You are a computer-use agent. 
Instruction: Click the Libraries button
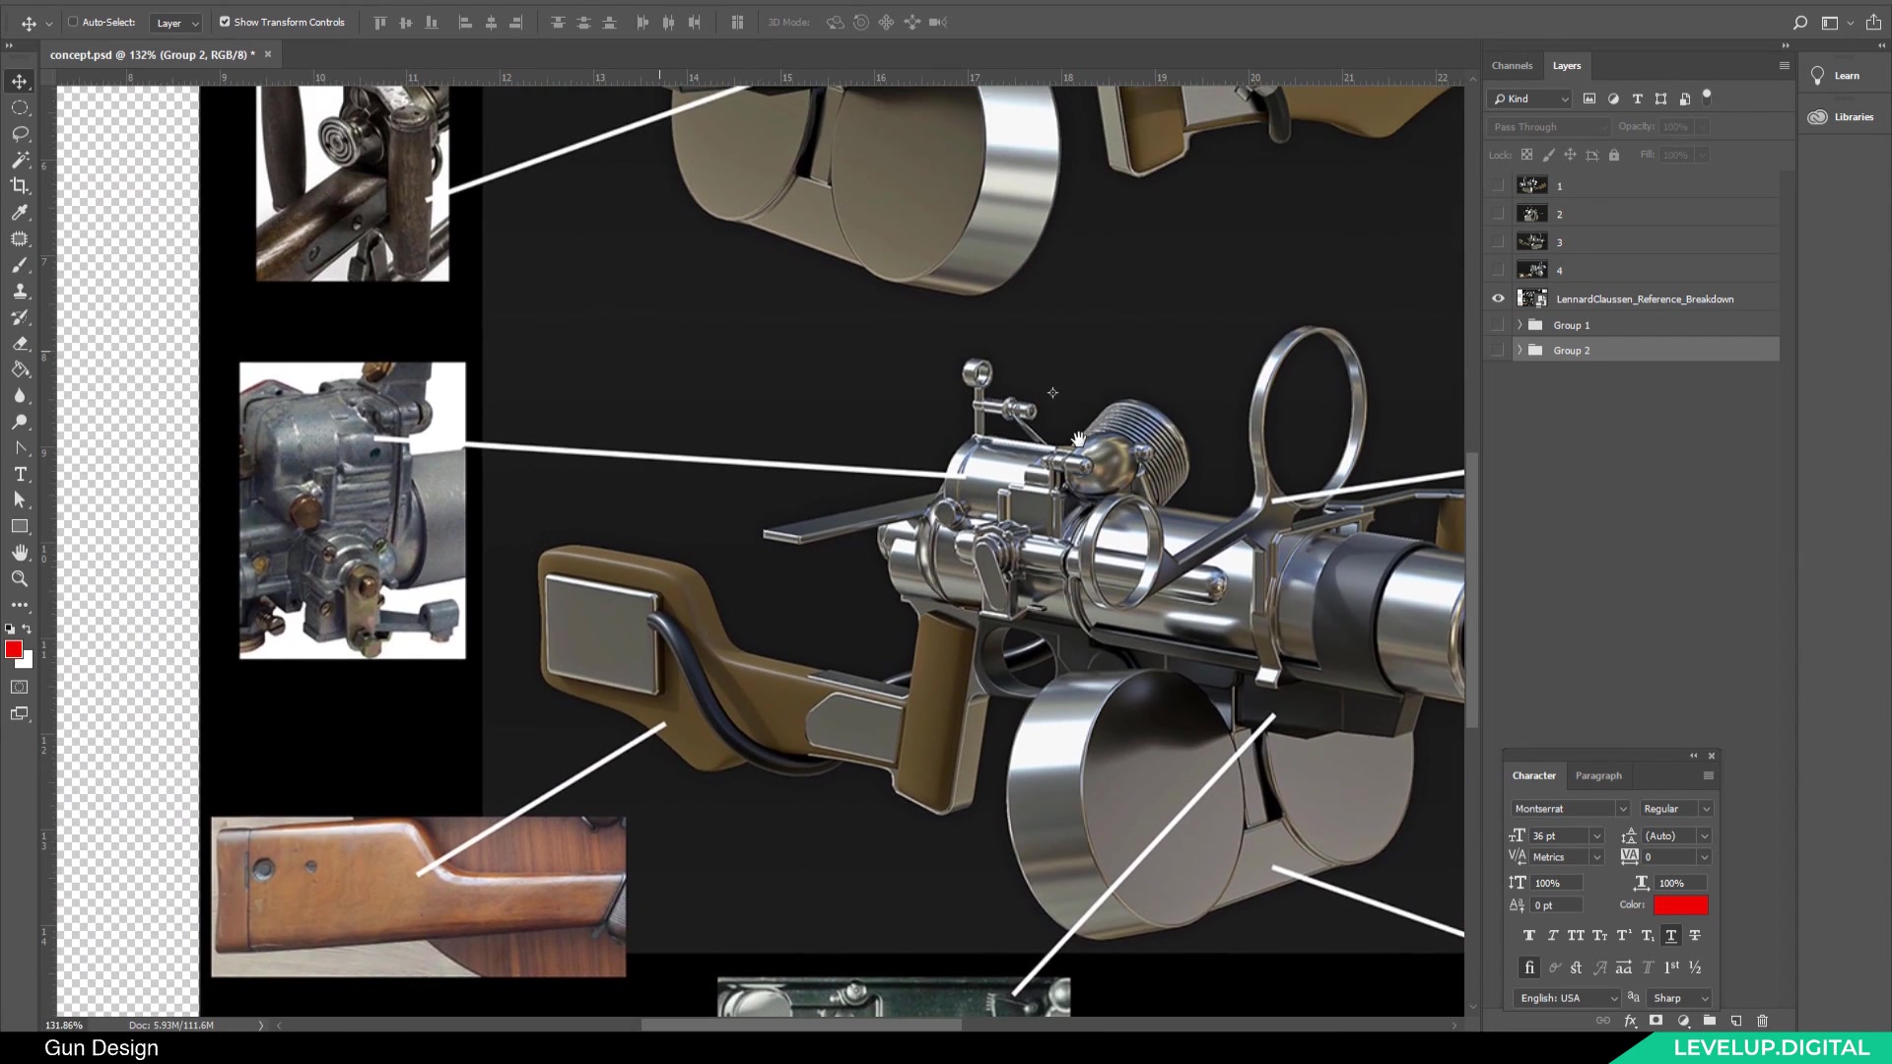[1843, 117]
